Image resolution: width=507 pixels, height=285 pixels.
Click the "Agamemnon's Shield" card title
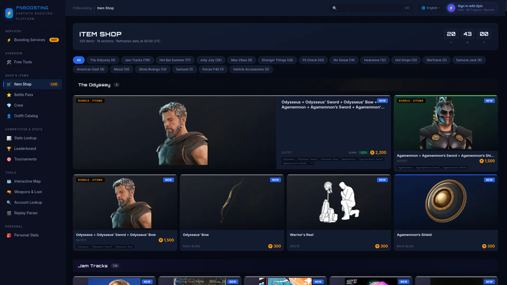click(414, 235)
